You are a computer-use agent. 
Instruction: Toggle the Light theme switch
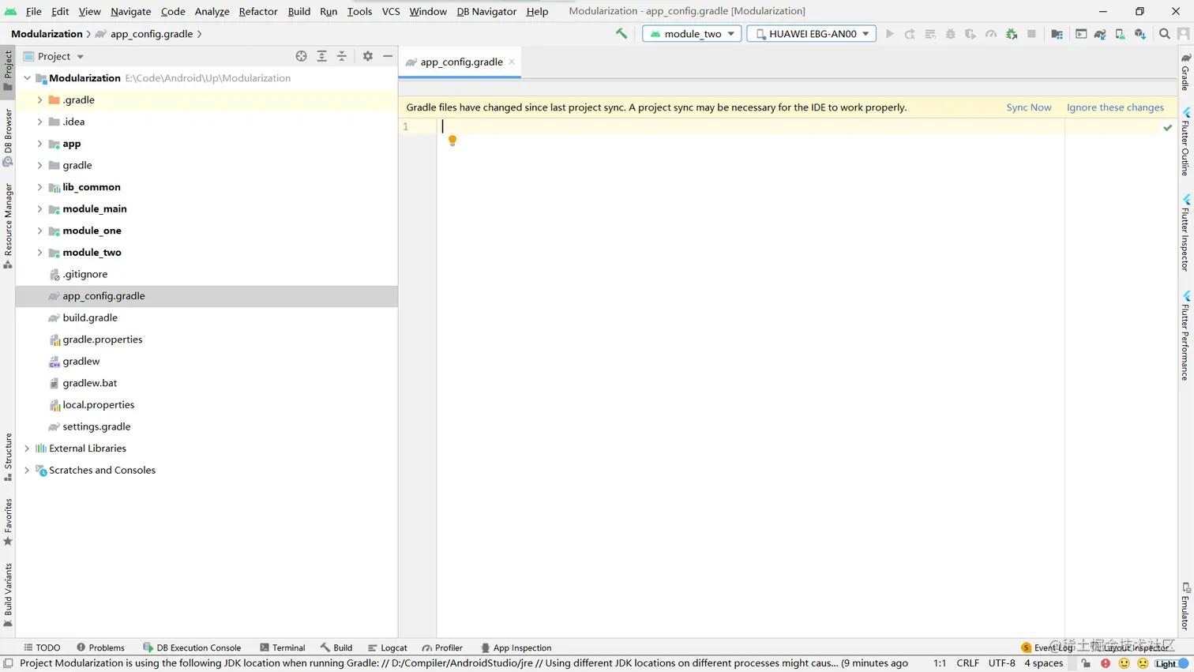pos(1173,663)
